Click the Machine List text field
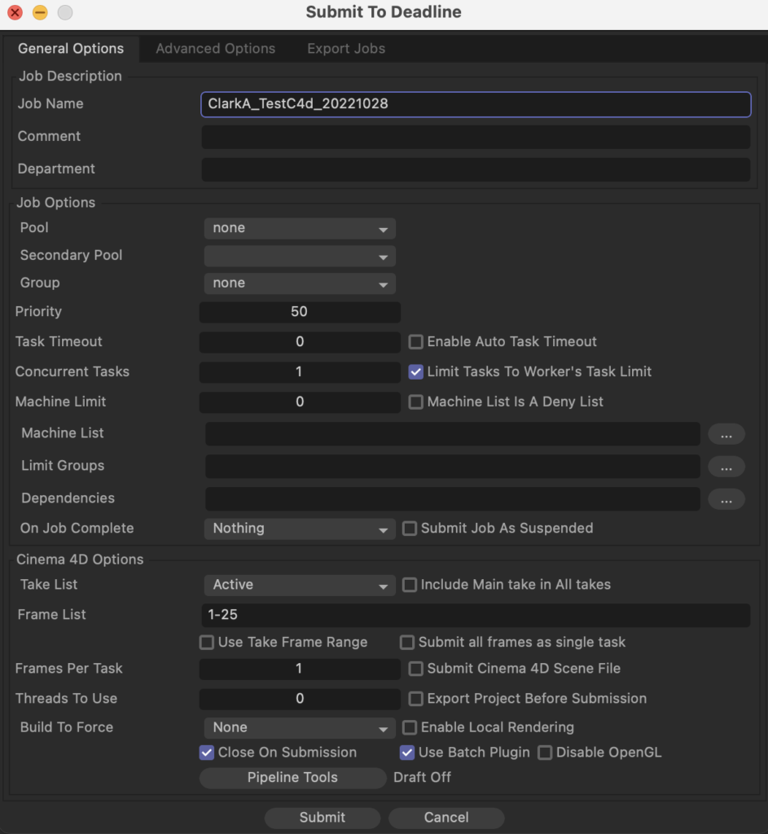The image size is (768, 834). [x=453, y=434]
